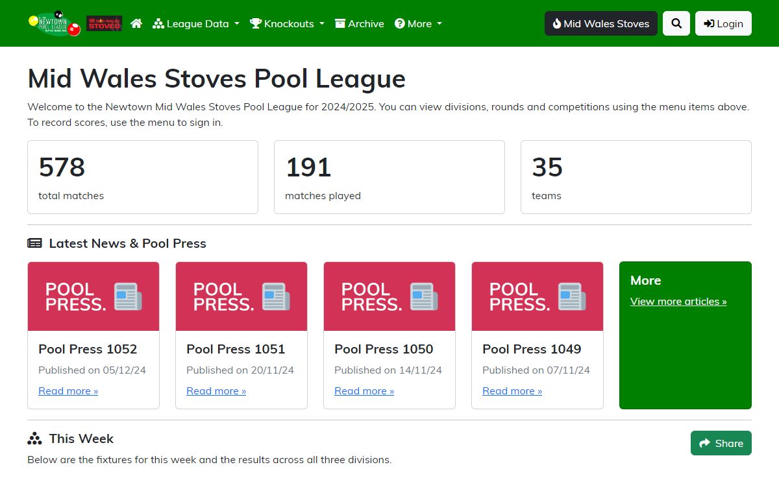
Task: Click the 35 teams card
Action: 636,177
